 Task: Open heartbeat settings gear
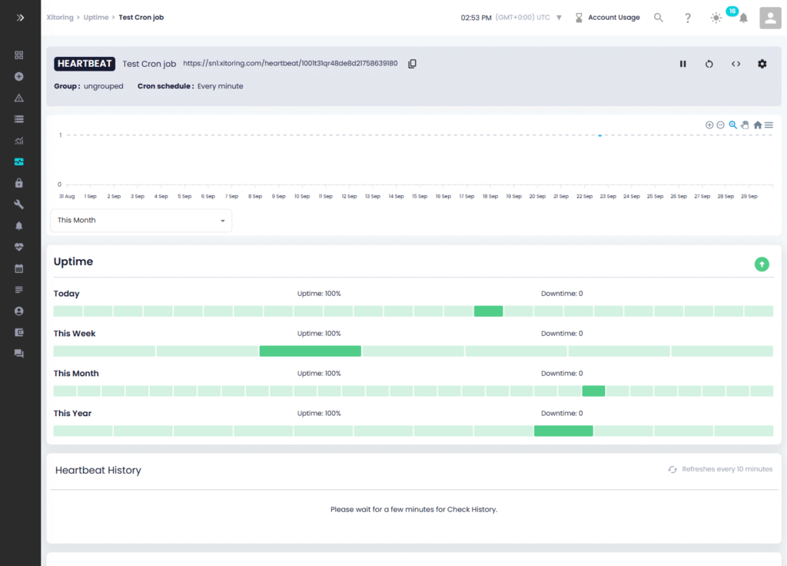[762, 64]
